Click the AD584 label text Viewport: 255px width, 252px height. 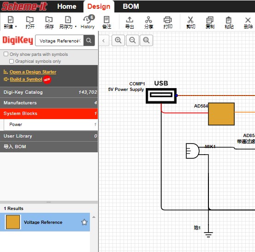201,106
